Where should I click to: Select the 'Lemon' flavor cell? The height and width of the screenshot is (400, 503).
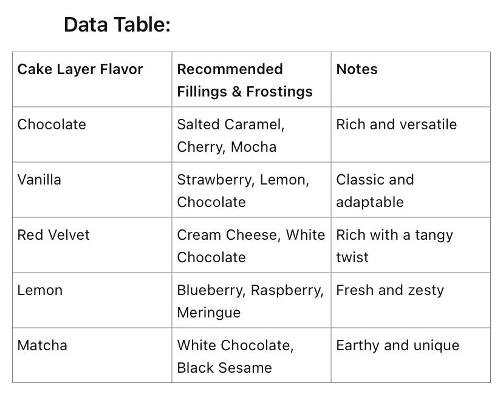40,290
